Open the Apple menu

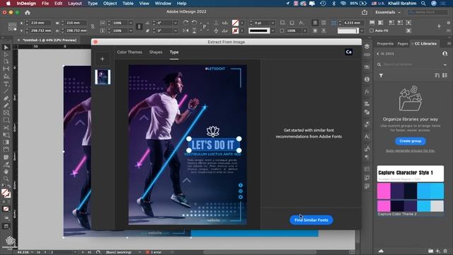coord(8,4)
